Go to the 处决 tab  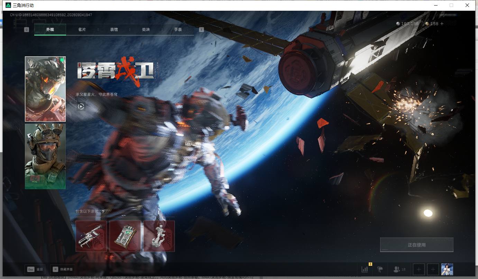click(x=146, y=30)
